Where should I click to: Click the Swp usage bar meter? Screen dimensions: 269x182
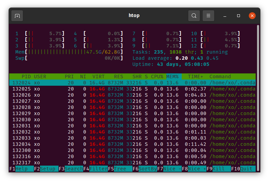click(69, 58)
